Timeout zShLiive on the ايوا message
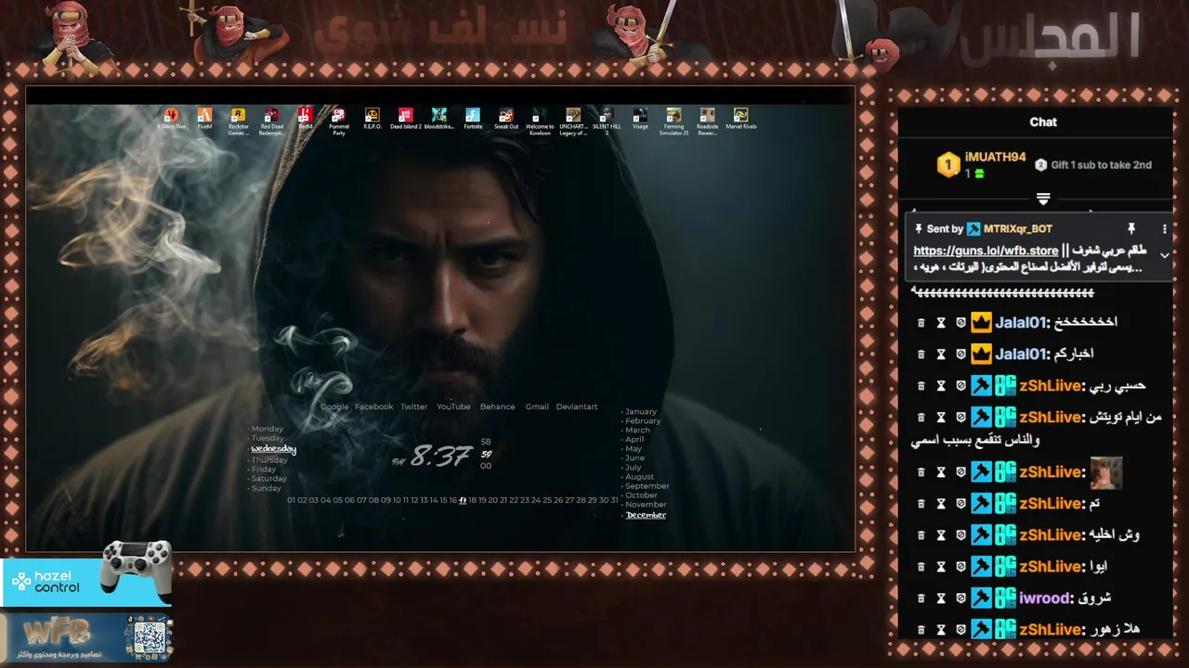Screen dimensions: 1189x668 (x=941, y=567)
